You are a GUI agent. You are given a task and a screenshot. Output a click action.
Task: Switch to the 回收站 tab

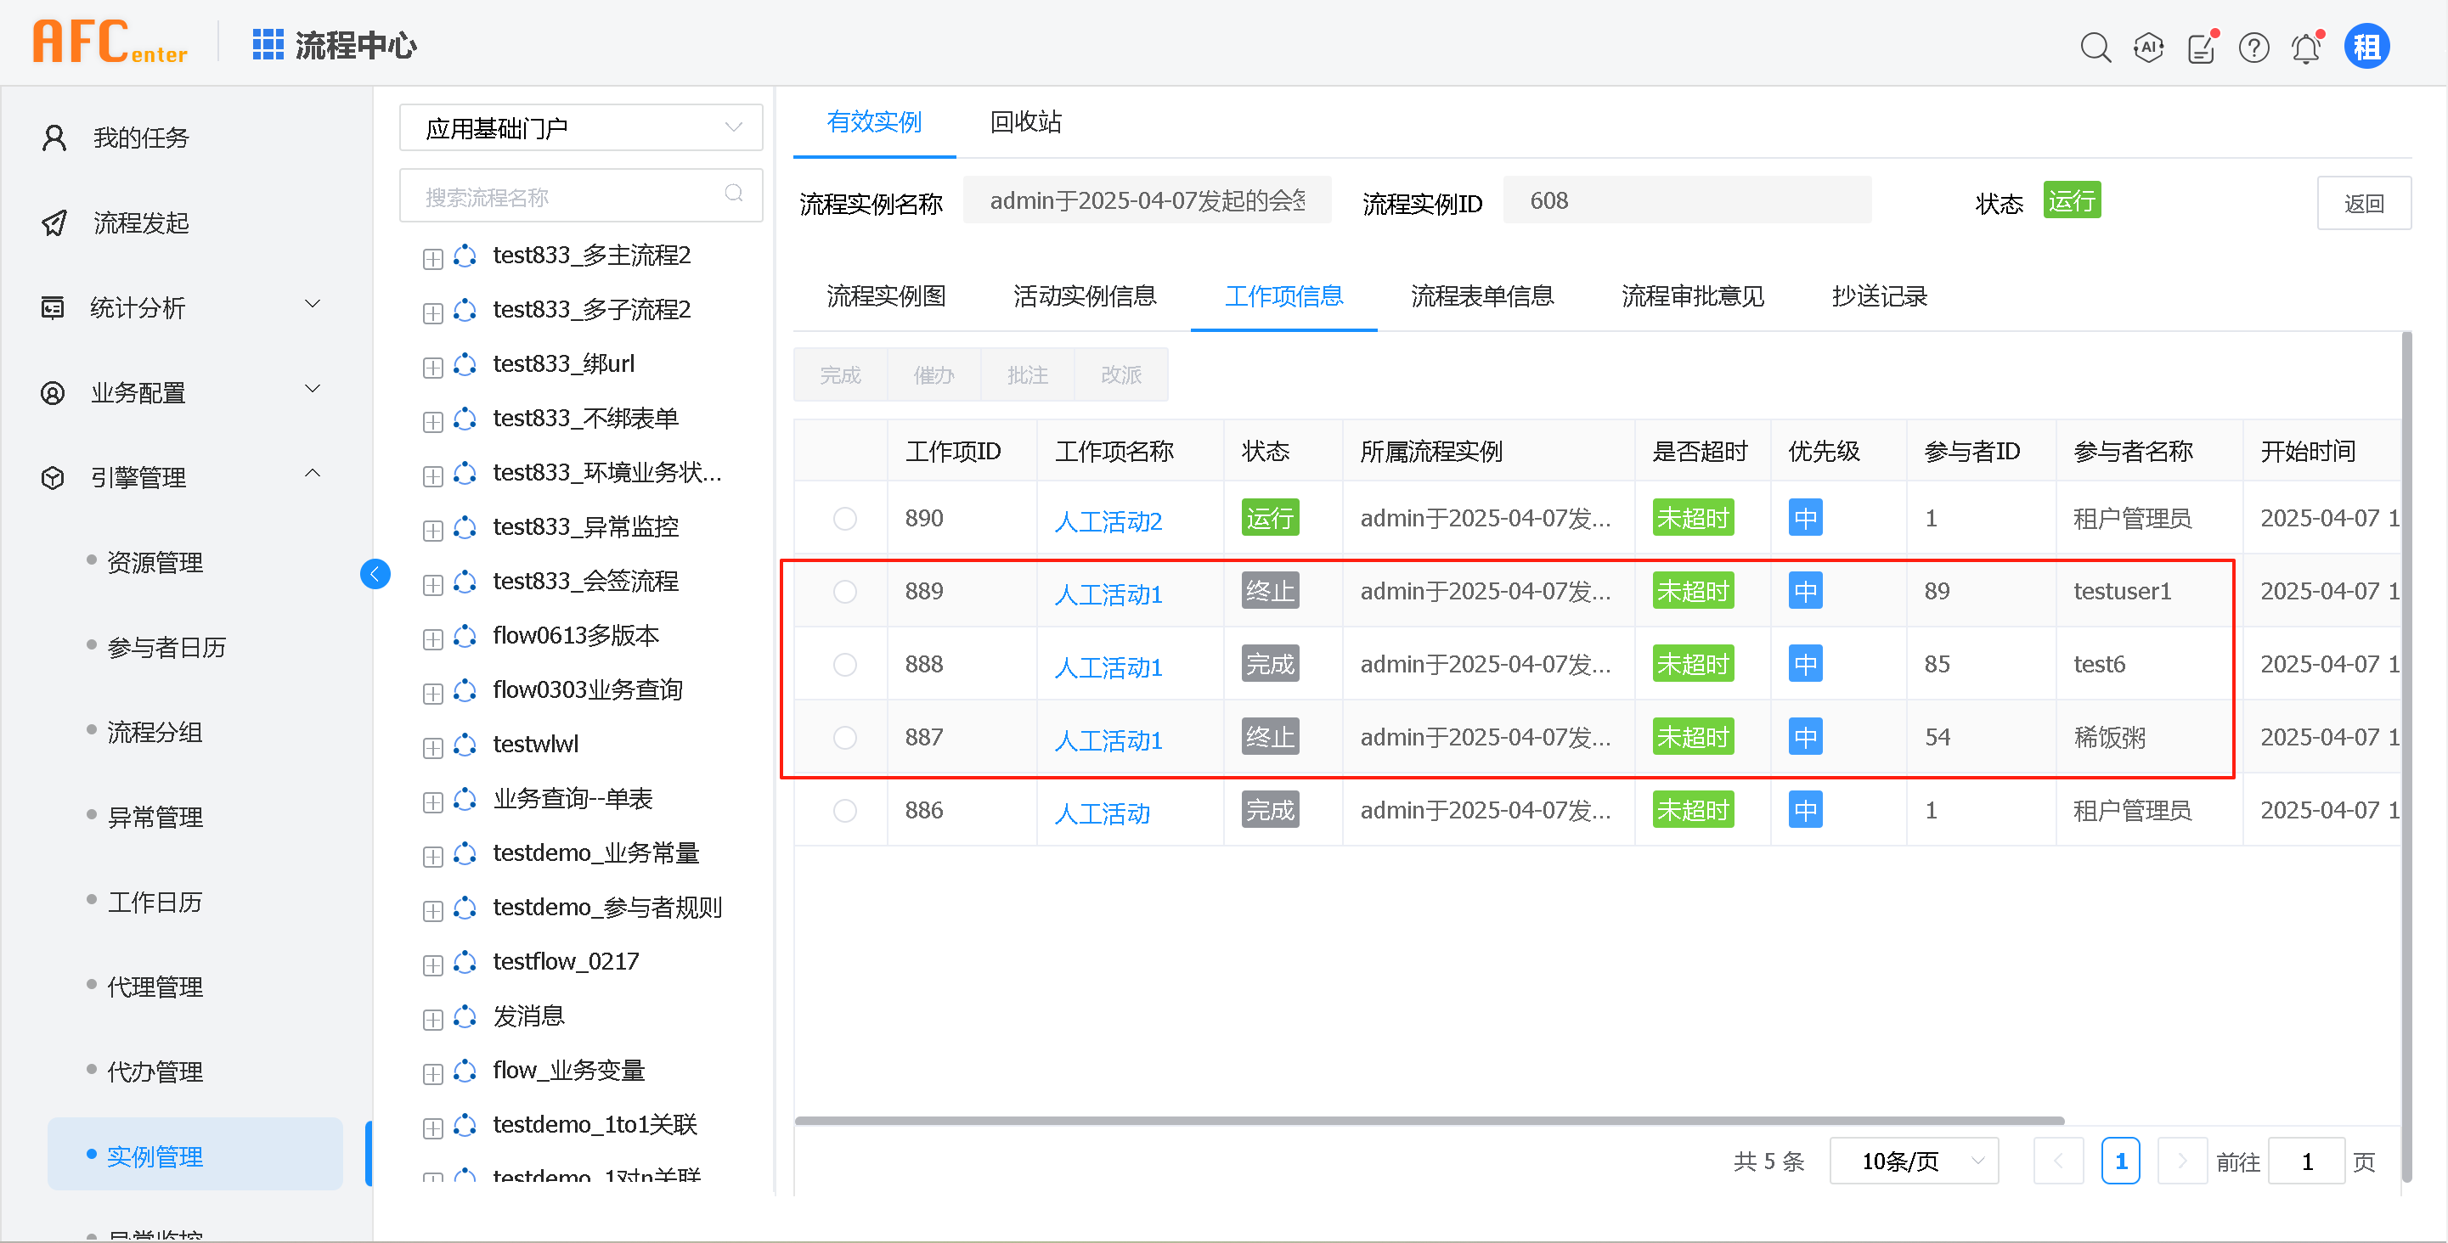pyautogui.click(x=1025, y=121)
